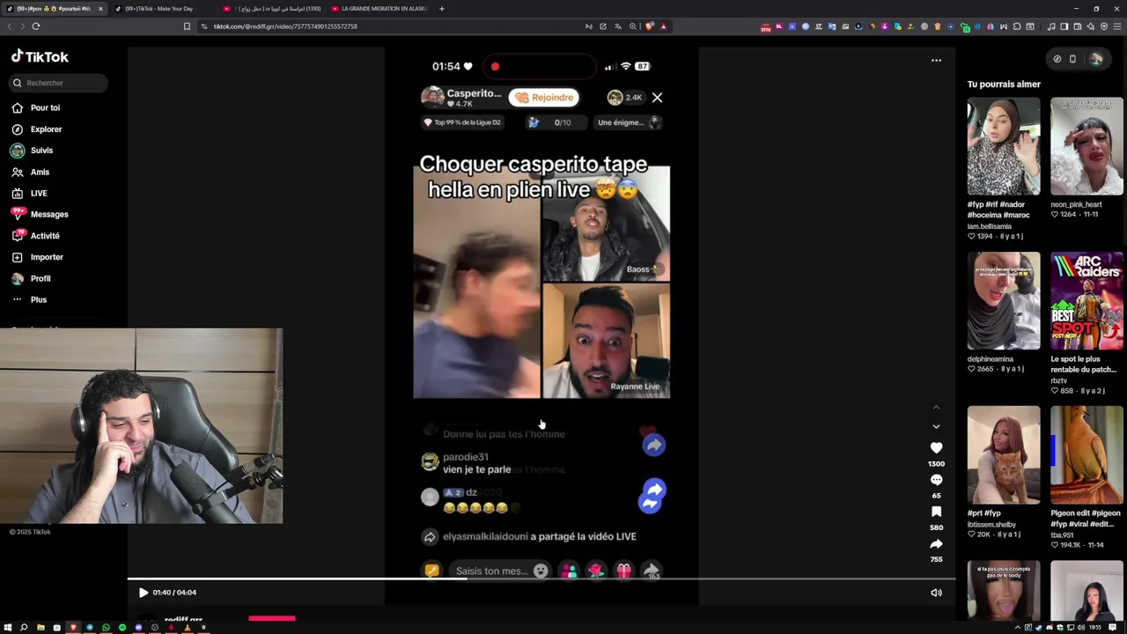Open Discord from the taskbar
Image resolution: width=1127 pixels, height=634 pixels.
tap(138, 628)
